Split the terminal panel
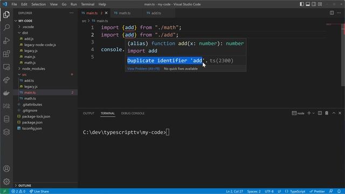 [x=320, y=113]
